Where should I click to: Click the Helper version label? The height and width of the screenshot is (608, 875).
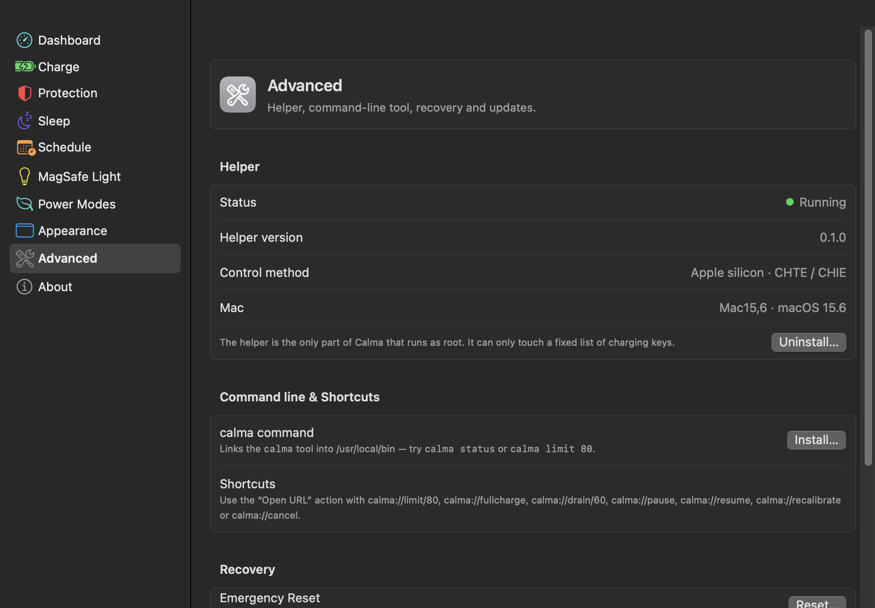(x=261, y=237)
